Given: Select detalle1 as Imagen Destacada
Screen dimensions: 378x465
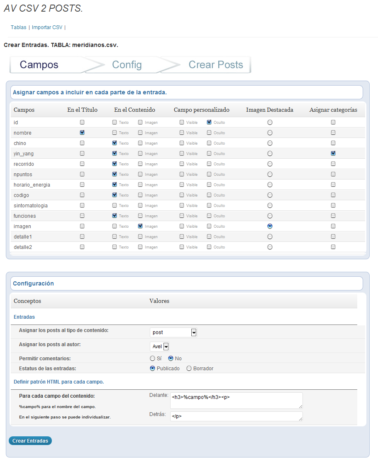Looking at the screenshot, I should coord(270,236).
